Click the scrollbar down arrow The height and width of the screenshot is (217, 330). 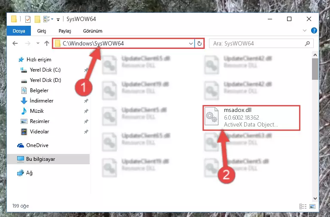point(315,198)
